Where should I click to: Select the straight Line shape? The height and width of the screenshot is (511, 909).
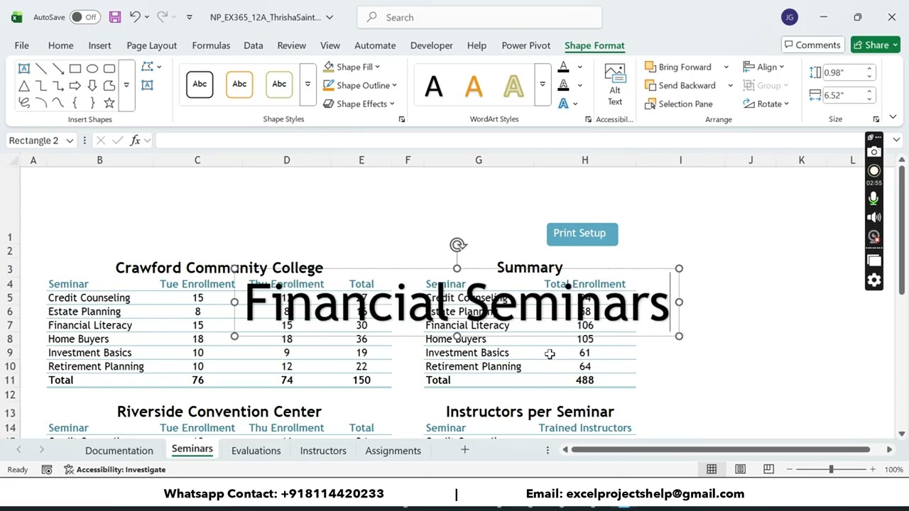click(x=41, y=69)
